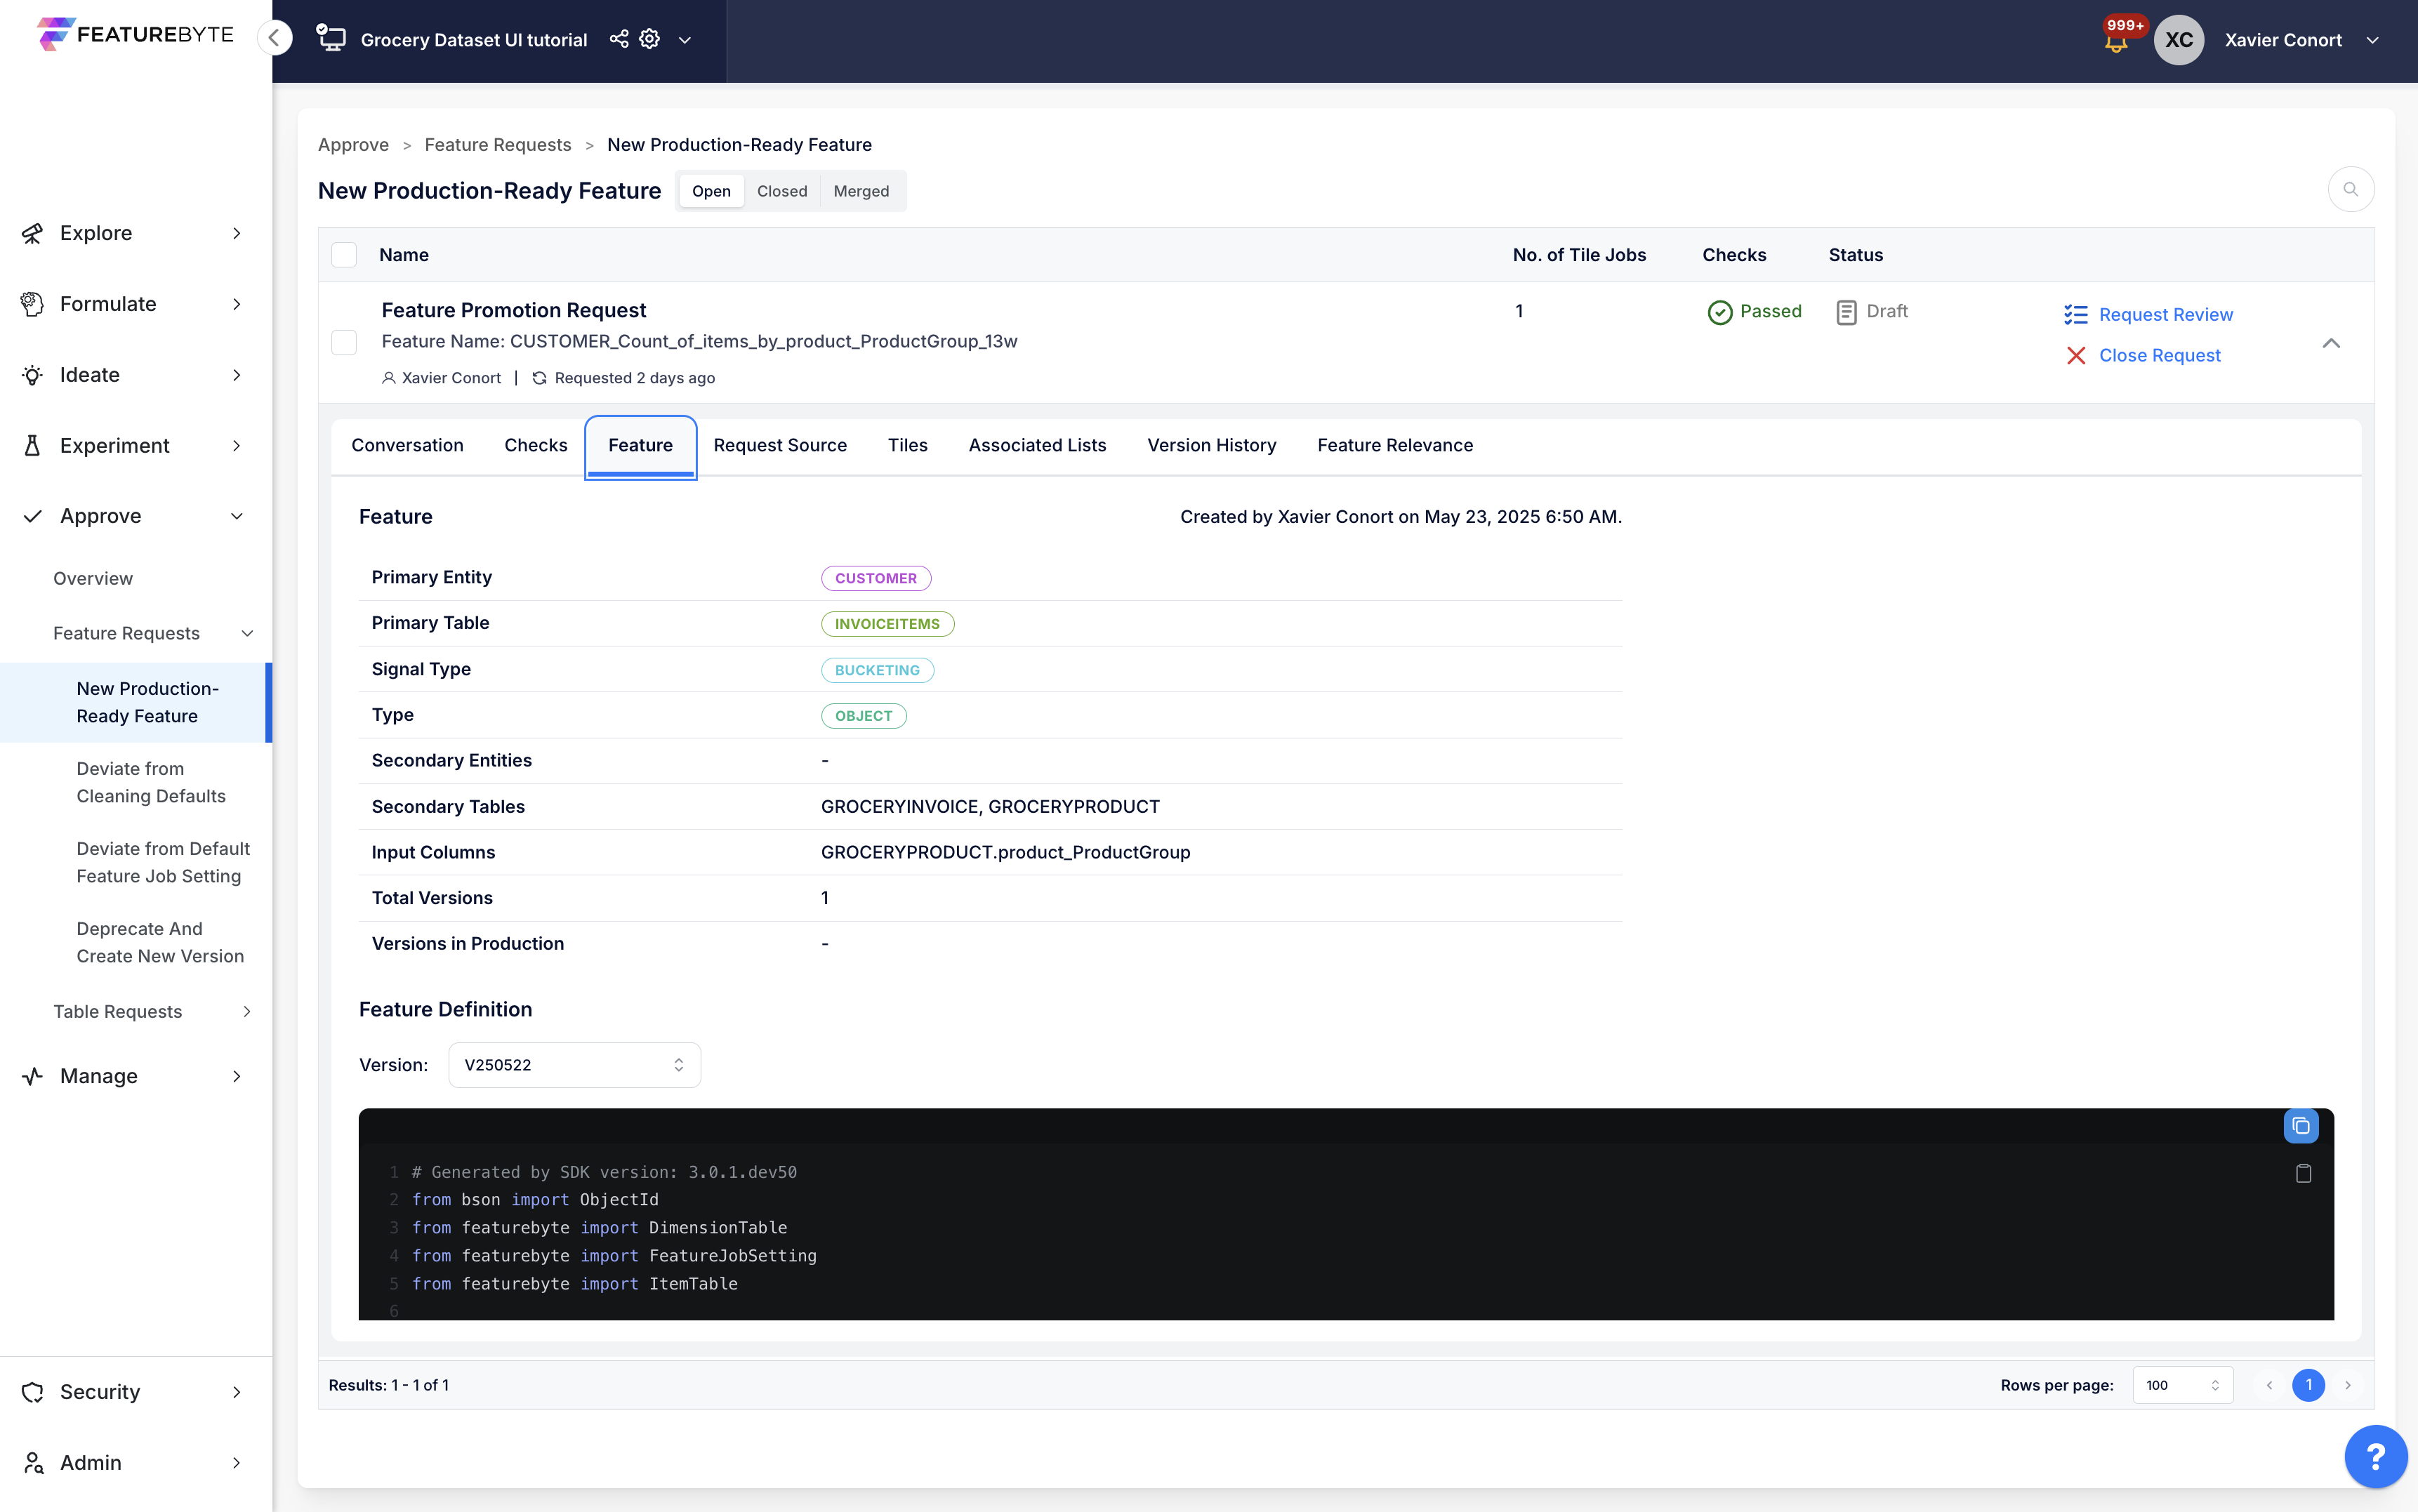Check the Feature Promotion Request row checkbox
Viewport: 2418px width, 1512px height.
[344, 343]
